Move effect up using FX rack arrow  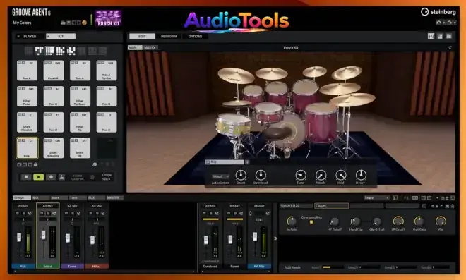point(433,206)
